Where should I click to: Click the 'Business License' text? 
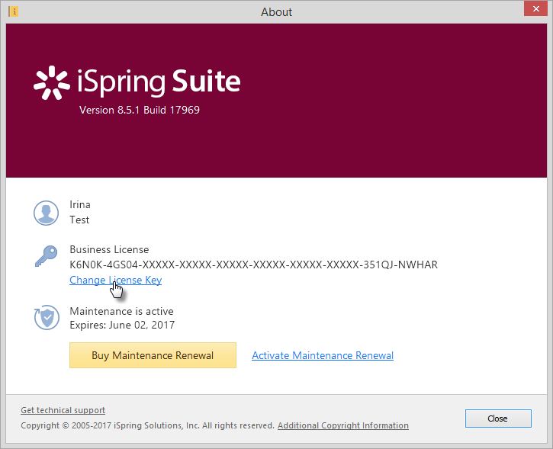(109, 249)
